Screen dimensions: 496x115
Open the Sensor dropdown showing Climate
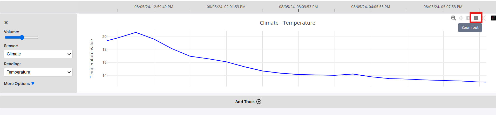pyautogui.click(x=38, y=54)
